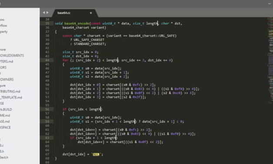The width and height of the screenshot is (273, 164).
Task: Open TERS.md file in sidebar
Action: tap(7, 61)
